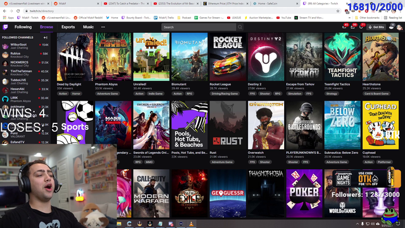
Task: Click the search magnifier button
Action: click(x=240, y=27)
